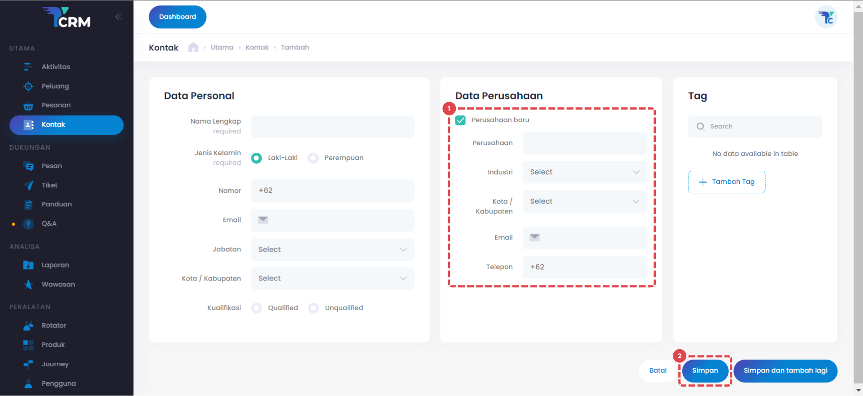The width and height of the screenshot is (863, 396).
Task: Collapse the sidebar with the double-chevron icon
Action: point(118,17)
